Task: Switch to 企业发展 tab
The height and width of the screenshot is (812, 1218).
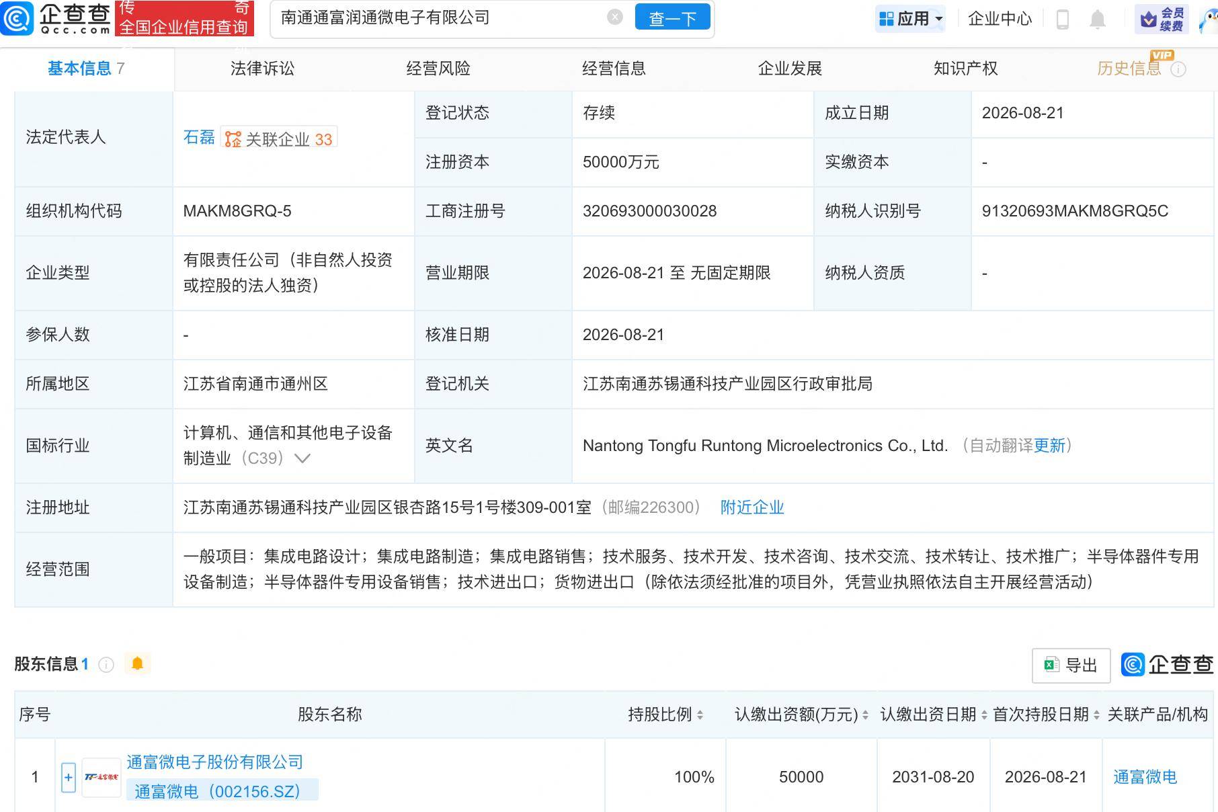Action: click(x=790, y=69)
